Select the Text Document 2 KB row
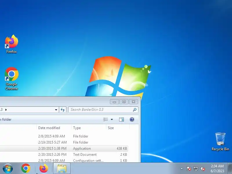The image size is (232, 174). click(x=64, y=155)
